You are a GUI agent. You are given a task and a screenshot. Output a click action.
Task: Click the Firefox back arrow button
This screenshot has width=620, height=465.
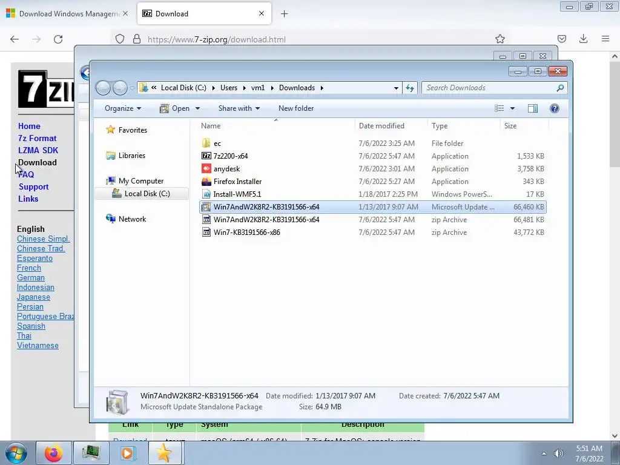pyautogui.click(x=15, y=39)
